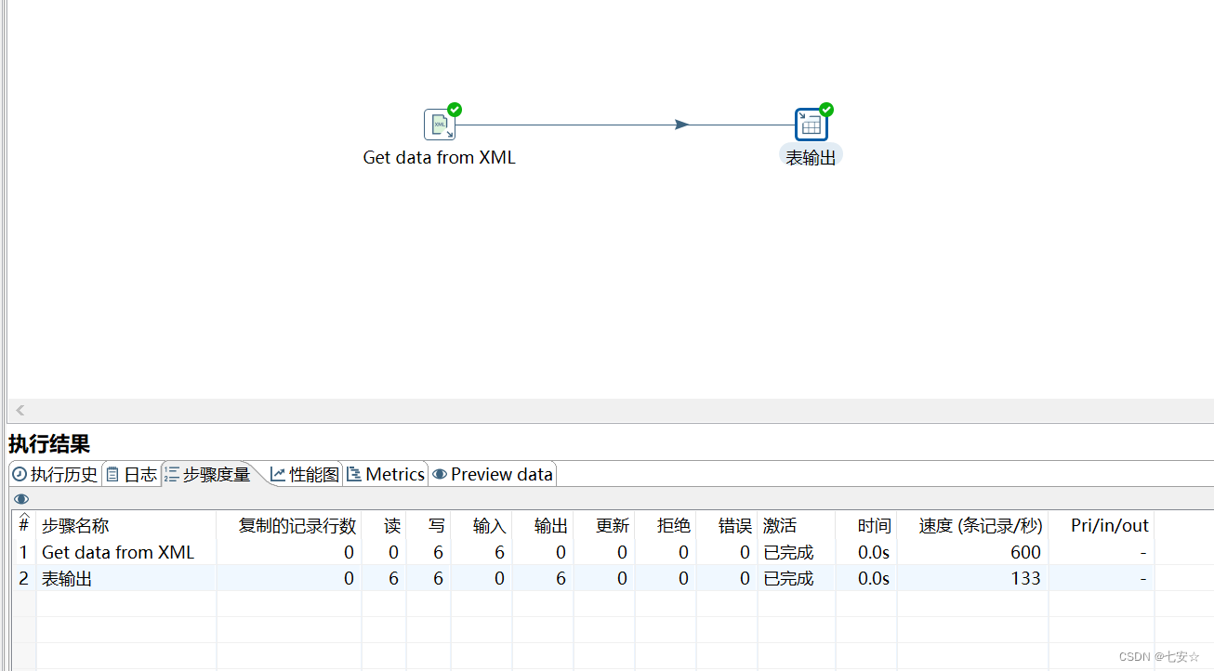Click the chart icon on Metrics tab
The height and width of the screenshot is (671, 1214).
pos(354,474)
